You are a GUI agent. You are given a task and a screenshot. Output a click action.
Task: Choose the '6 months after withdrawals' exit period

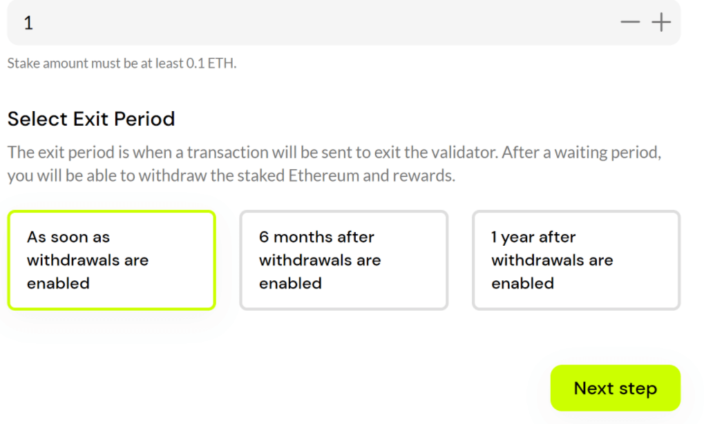point(343,260)
